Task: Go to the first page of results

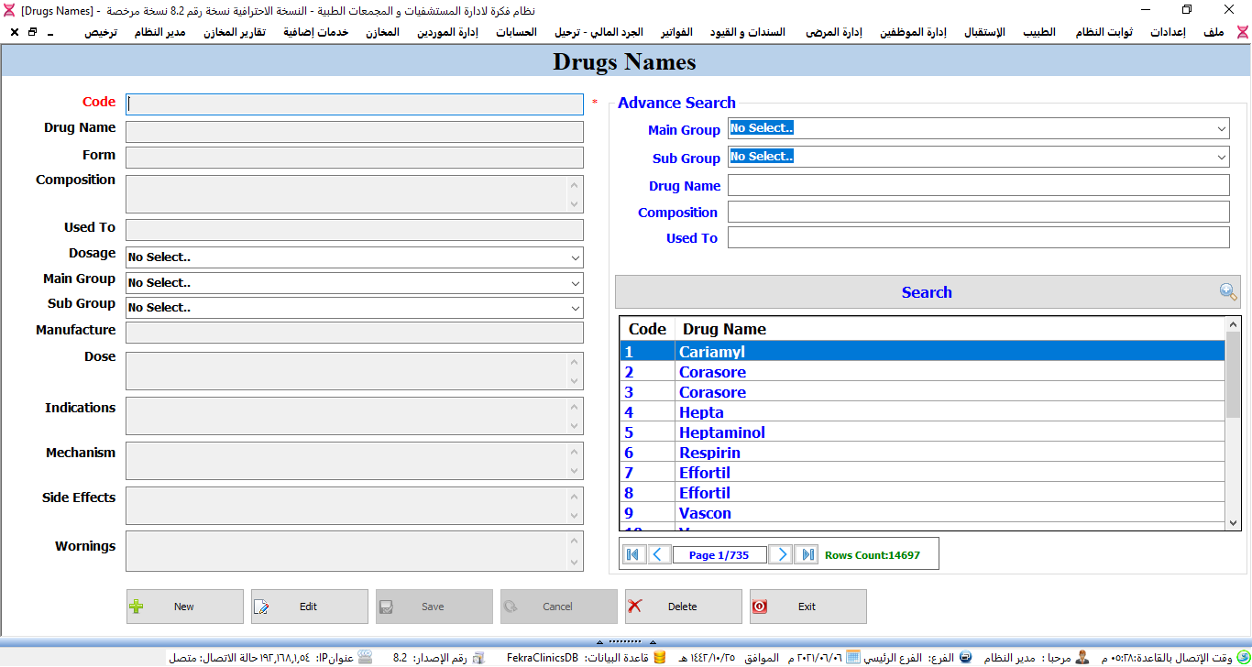Action: [633, 554]
